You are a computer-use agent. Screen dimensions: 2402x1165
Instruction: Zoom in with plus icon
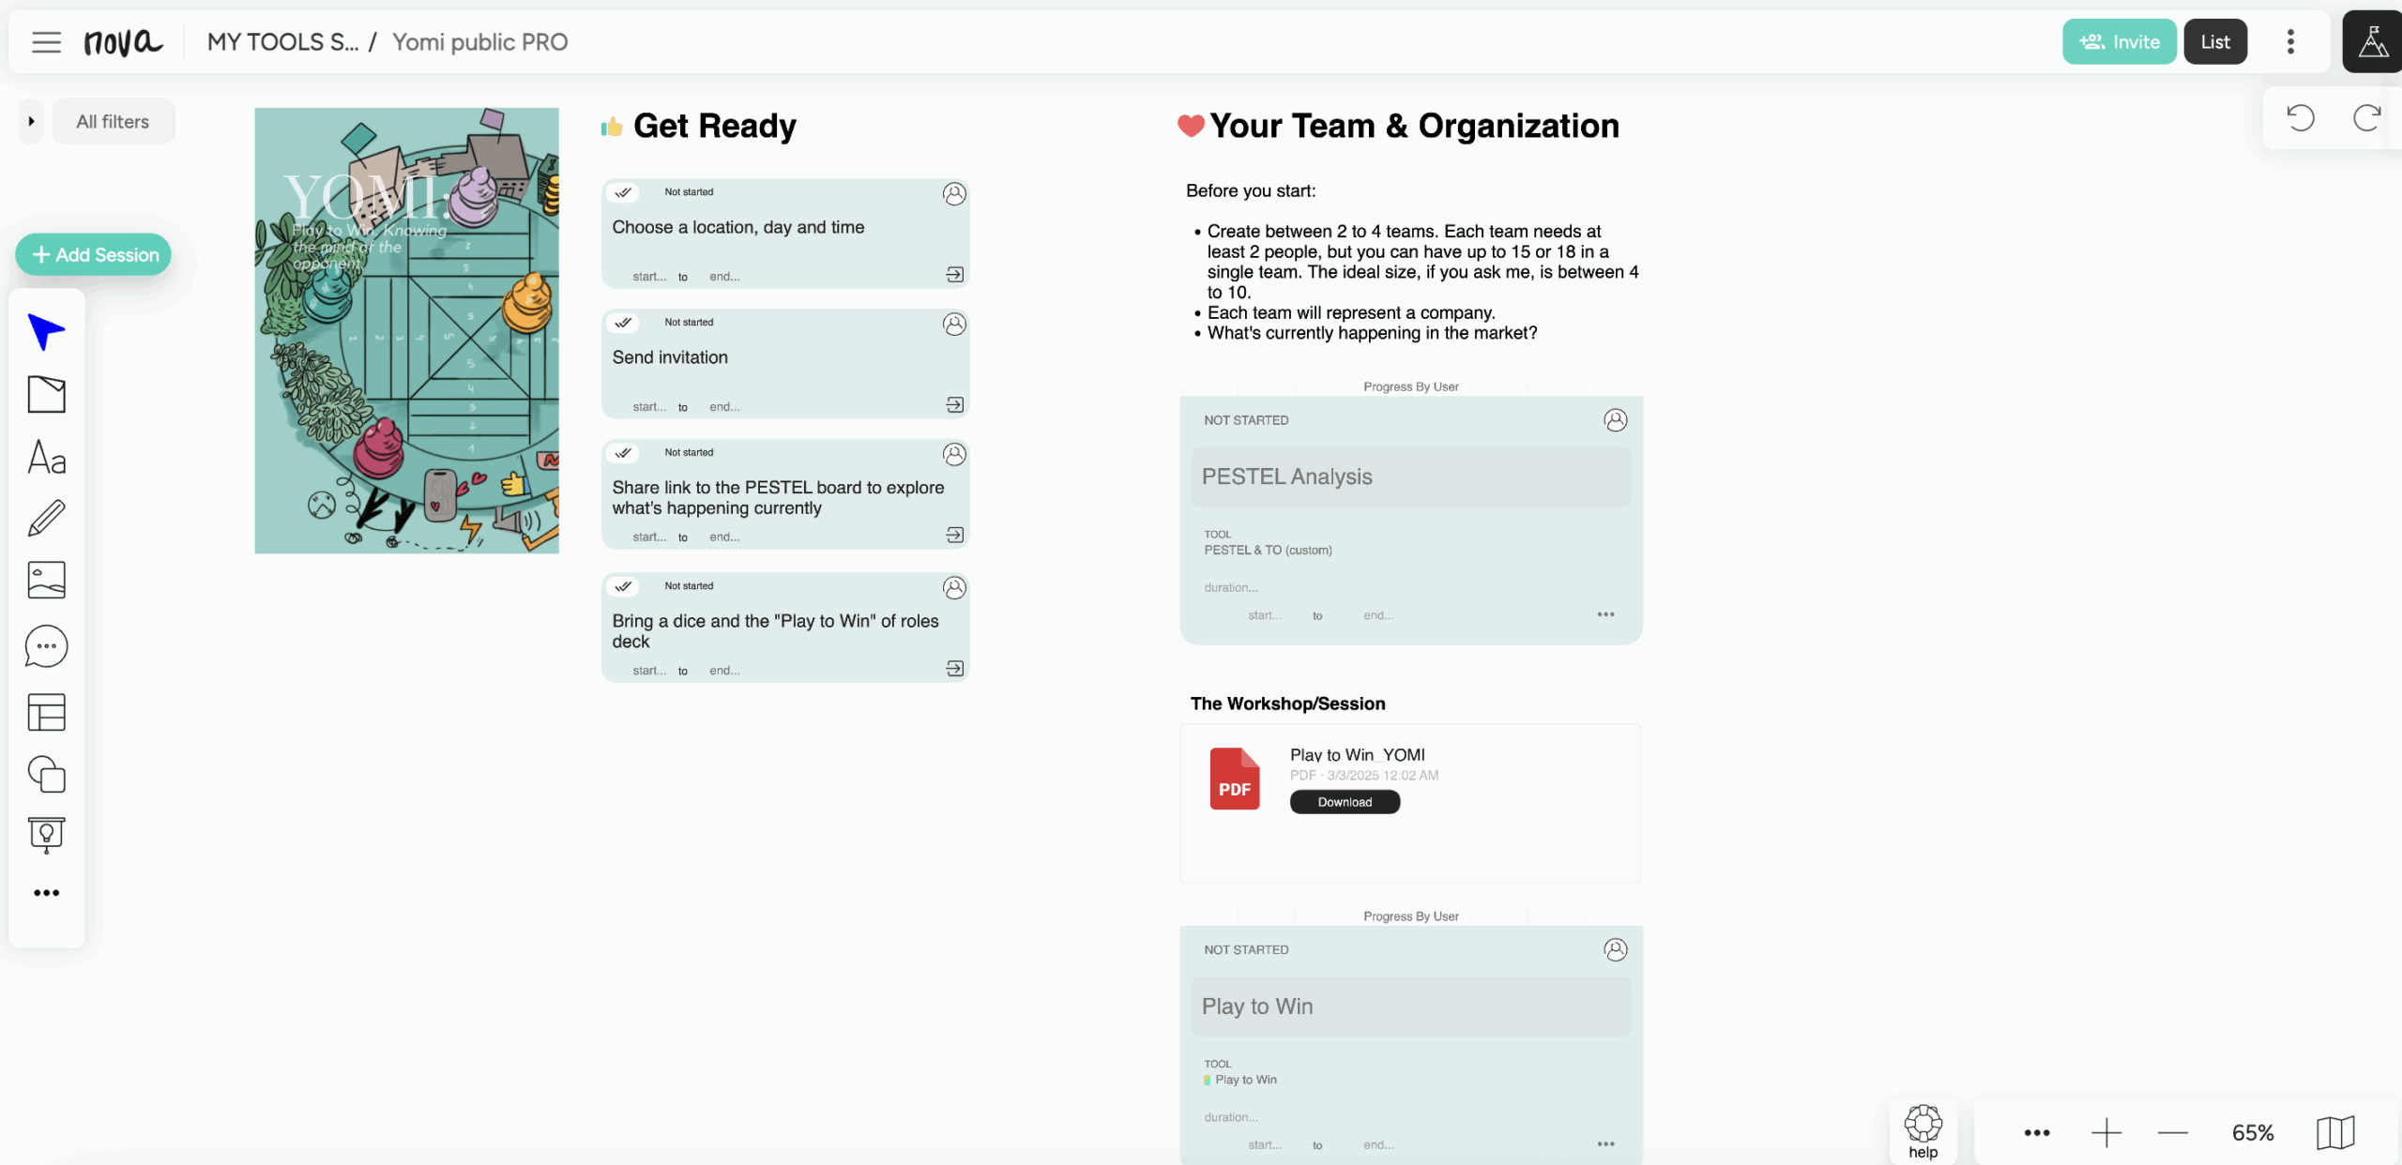2106,1133
